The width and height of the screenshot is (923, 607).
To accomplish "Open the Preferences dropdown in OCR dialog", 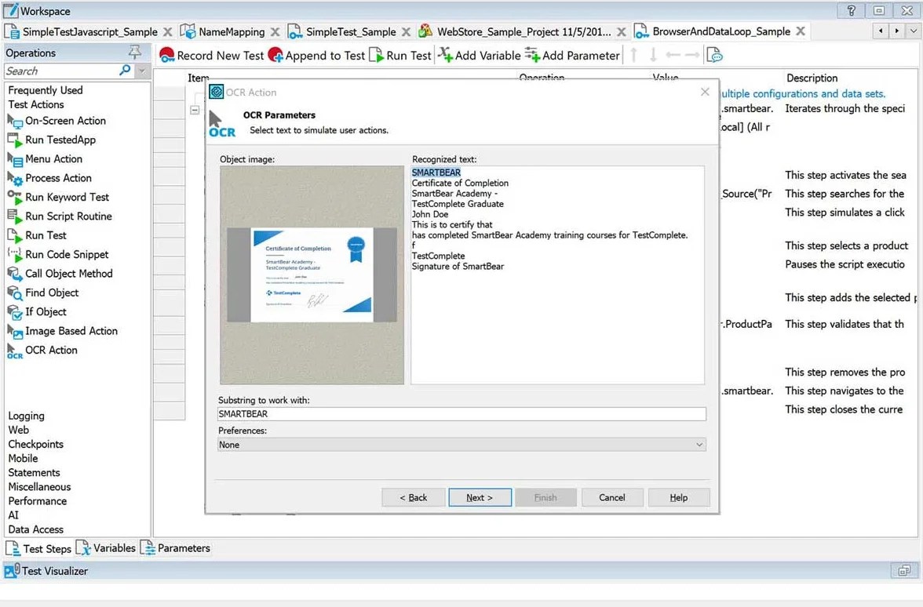I will point(698,445).
